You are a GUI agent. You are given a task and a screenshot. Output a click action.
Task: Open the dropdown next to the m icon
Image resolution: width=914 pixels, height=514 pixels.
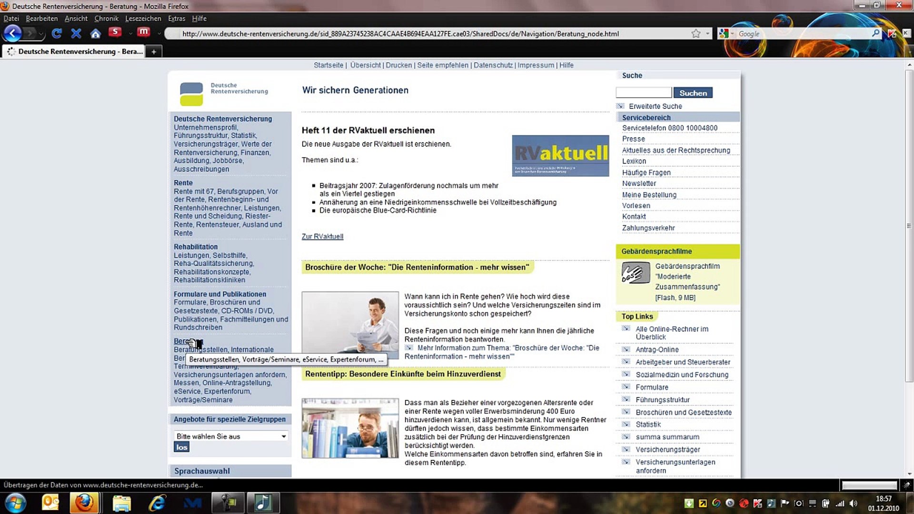159,33
